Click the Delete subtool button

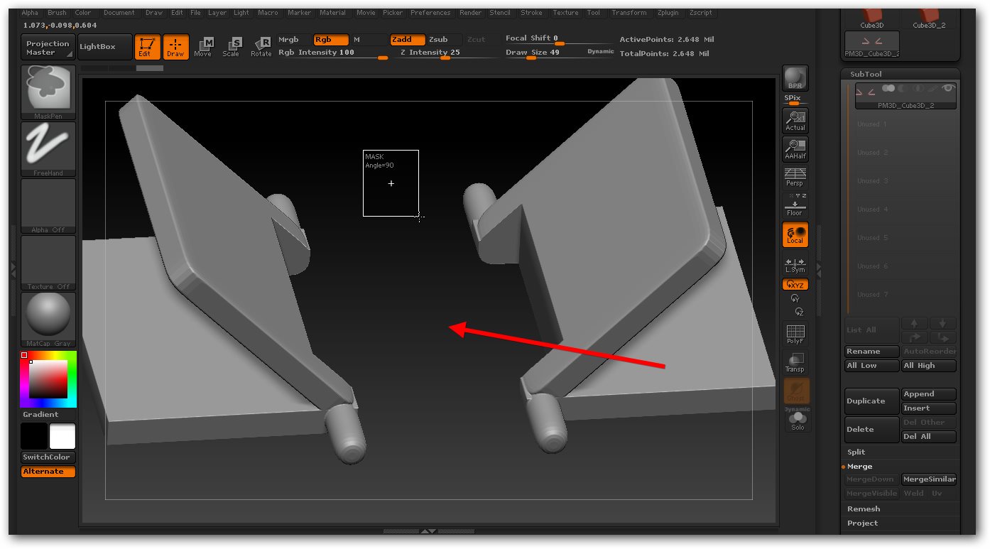click(872, 430)
